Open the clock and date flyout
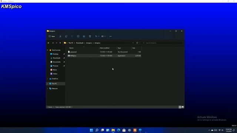The image size is (237, 133). (x=228, y=130)
